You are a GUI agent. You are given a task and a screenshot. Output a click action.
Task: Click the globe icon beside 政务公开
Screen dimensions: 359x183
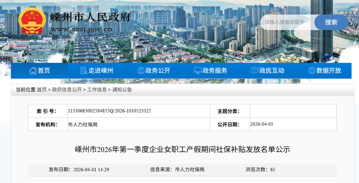point(141,70)
